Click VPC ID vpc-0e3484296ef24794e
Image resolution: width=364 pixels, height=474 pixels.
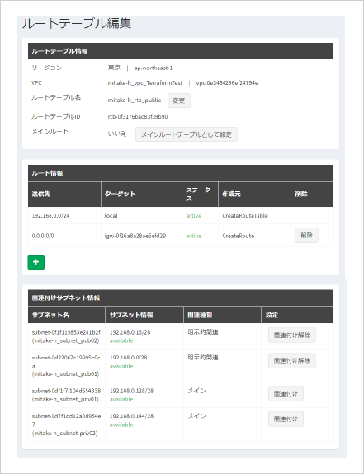227,82
